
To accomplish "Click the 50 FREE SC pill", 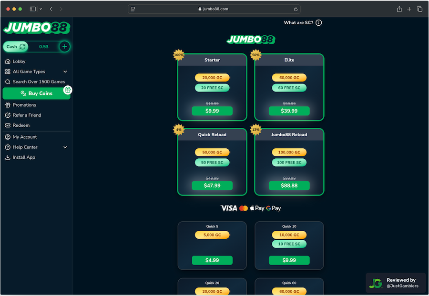I will (212, 163).
